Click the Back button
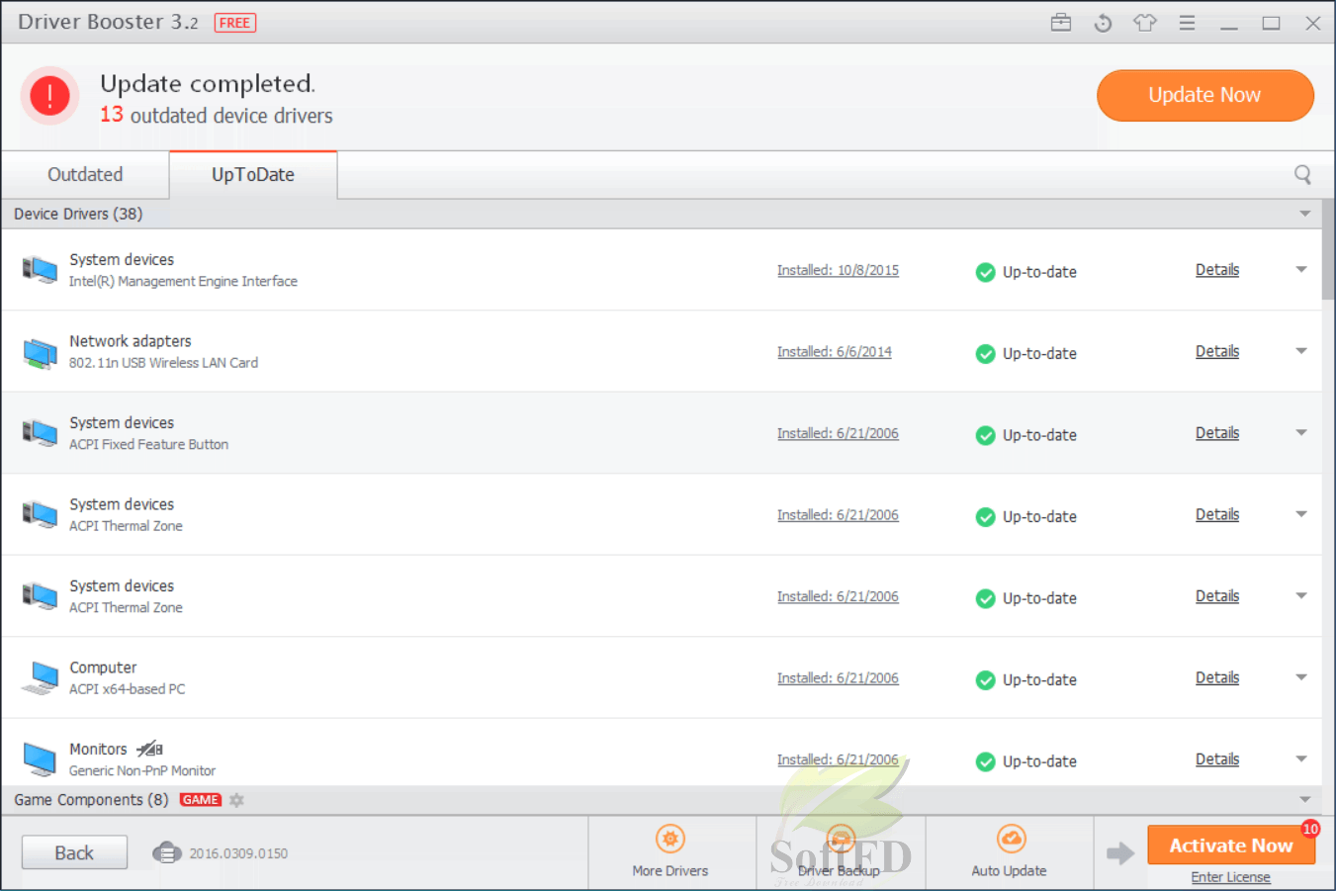The image size is (1336, 891). coord(74,852)
